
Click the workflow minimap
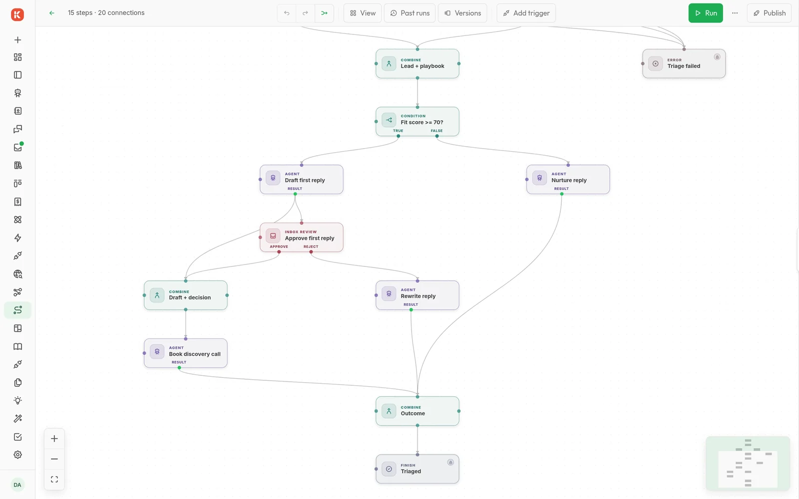[x=748, y=464]
